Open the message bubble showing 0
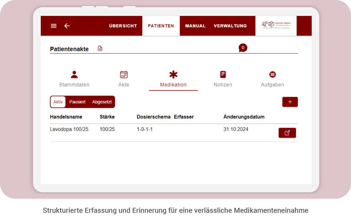 [243, 48]
